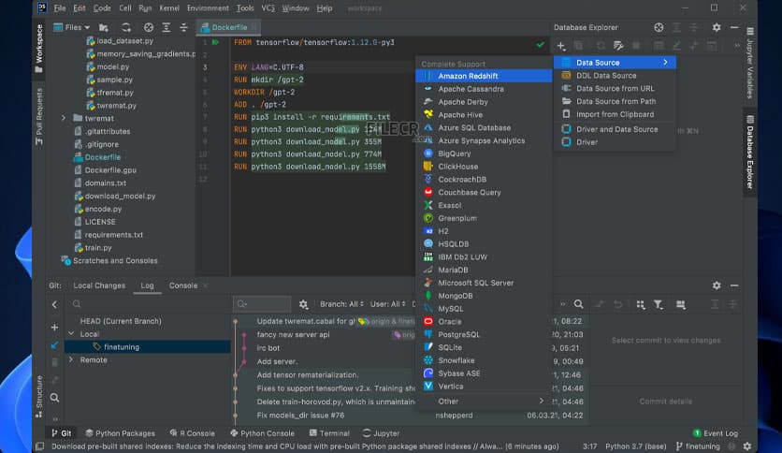The width and height of the screenshot is (782, 453).
Task: Click the expand all icon in Files panel
Action: coord(167,27)
